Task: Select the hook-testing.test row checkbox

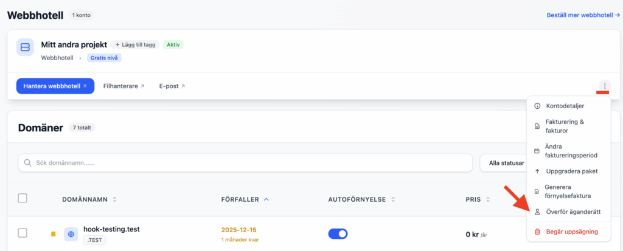Action: click(x=23, y=233)
